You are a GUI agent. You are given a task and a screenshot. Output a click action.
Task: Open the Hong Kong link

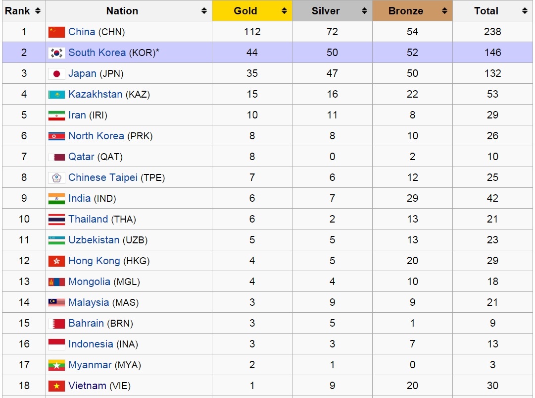point(94,261)
